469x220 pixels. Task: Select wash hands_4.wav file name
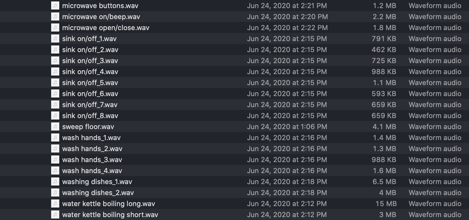pos(92,171)
